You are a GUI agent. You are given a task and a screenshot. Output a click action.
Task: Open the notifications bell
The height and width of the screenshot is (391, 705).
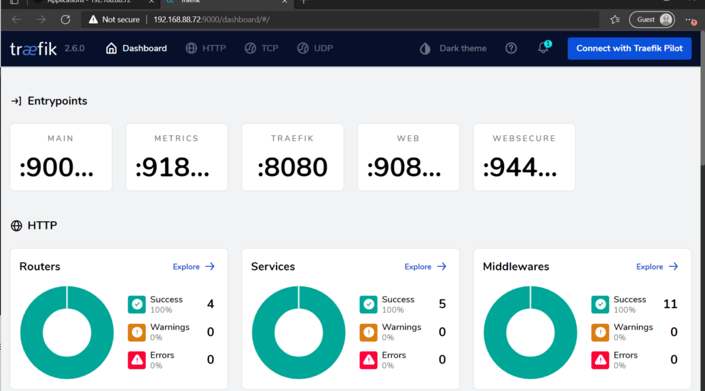click(543, 48)
